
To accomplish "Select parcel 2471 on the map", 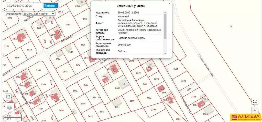I will pyautogui.click(x=83, y=45).
